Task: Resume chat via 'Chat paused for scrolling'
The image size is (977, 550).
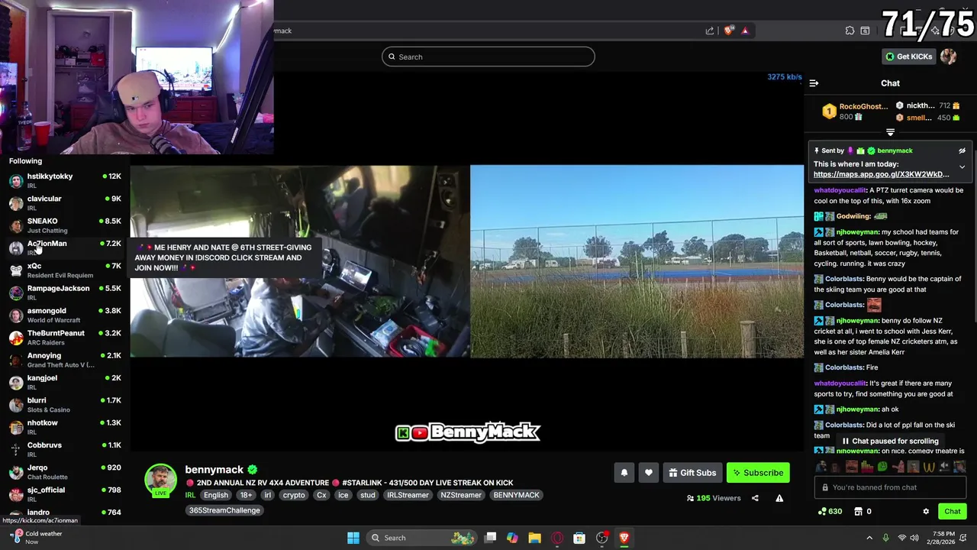Action: click(x=890, y=441)
